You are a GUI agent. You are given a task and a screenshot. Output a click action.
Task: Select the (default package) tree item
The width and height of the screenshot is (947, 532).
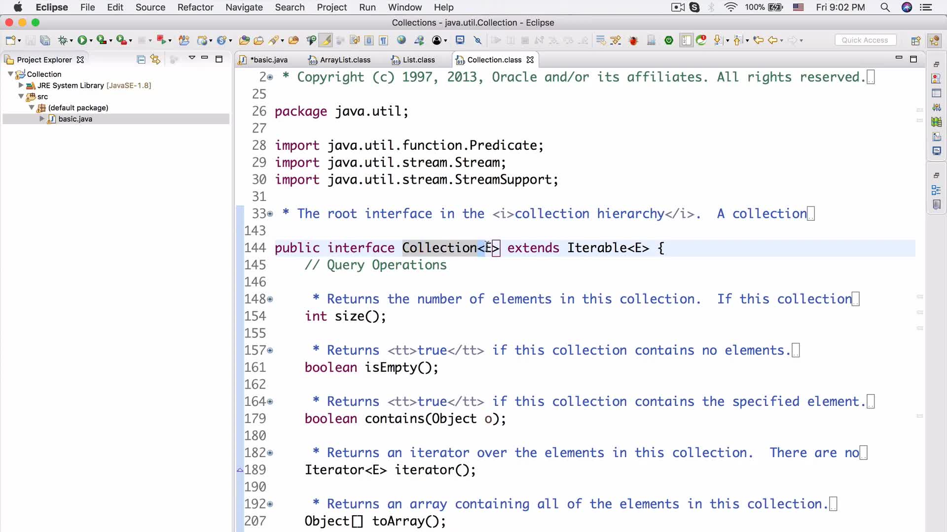click(78, 107)
